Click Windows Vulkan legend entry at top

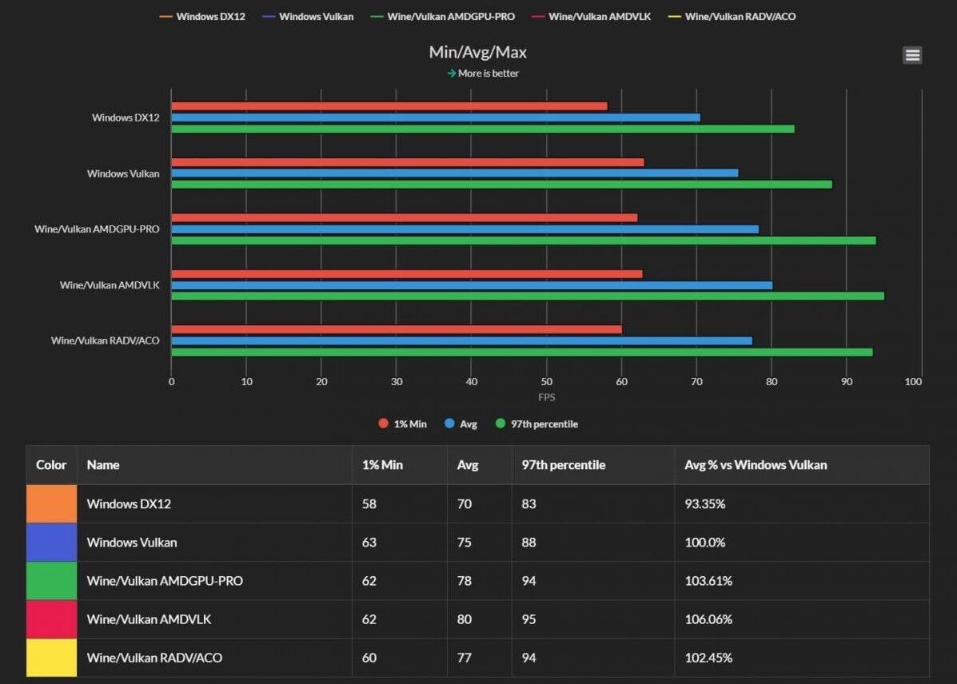[309, 17]
